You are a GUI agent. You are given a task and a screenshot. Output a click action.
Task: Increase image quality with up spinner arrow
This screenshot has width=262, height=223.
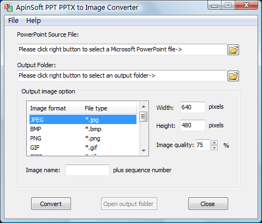215,143
